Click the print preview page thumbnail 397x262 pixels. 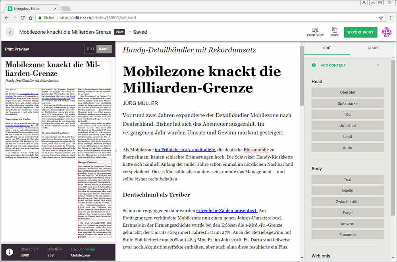58,150
